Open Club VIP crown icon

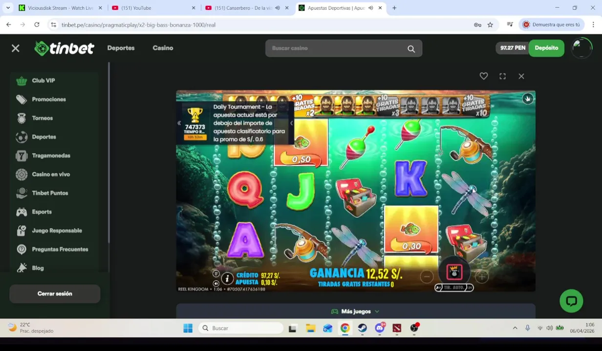point(21,80)
